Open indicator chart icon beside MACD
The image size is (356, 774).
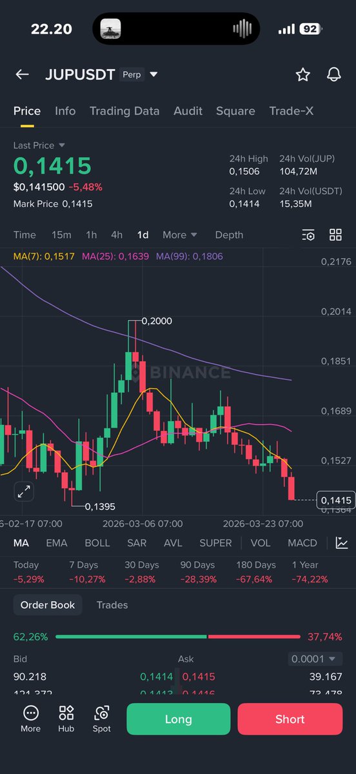point(342,543)
